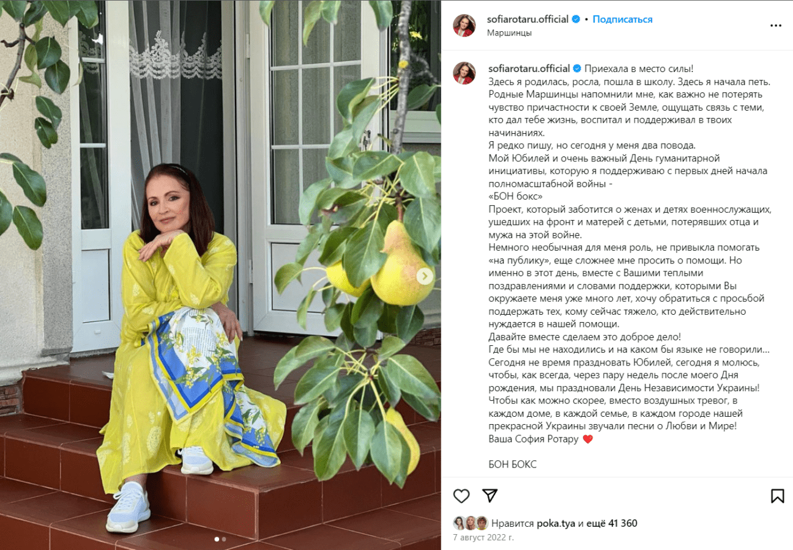Select the first carousel dot indicator
The image size is (793, 550).
217,540
